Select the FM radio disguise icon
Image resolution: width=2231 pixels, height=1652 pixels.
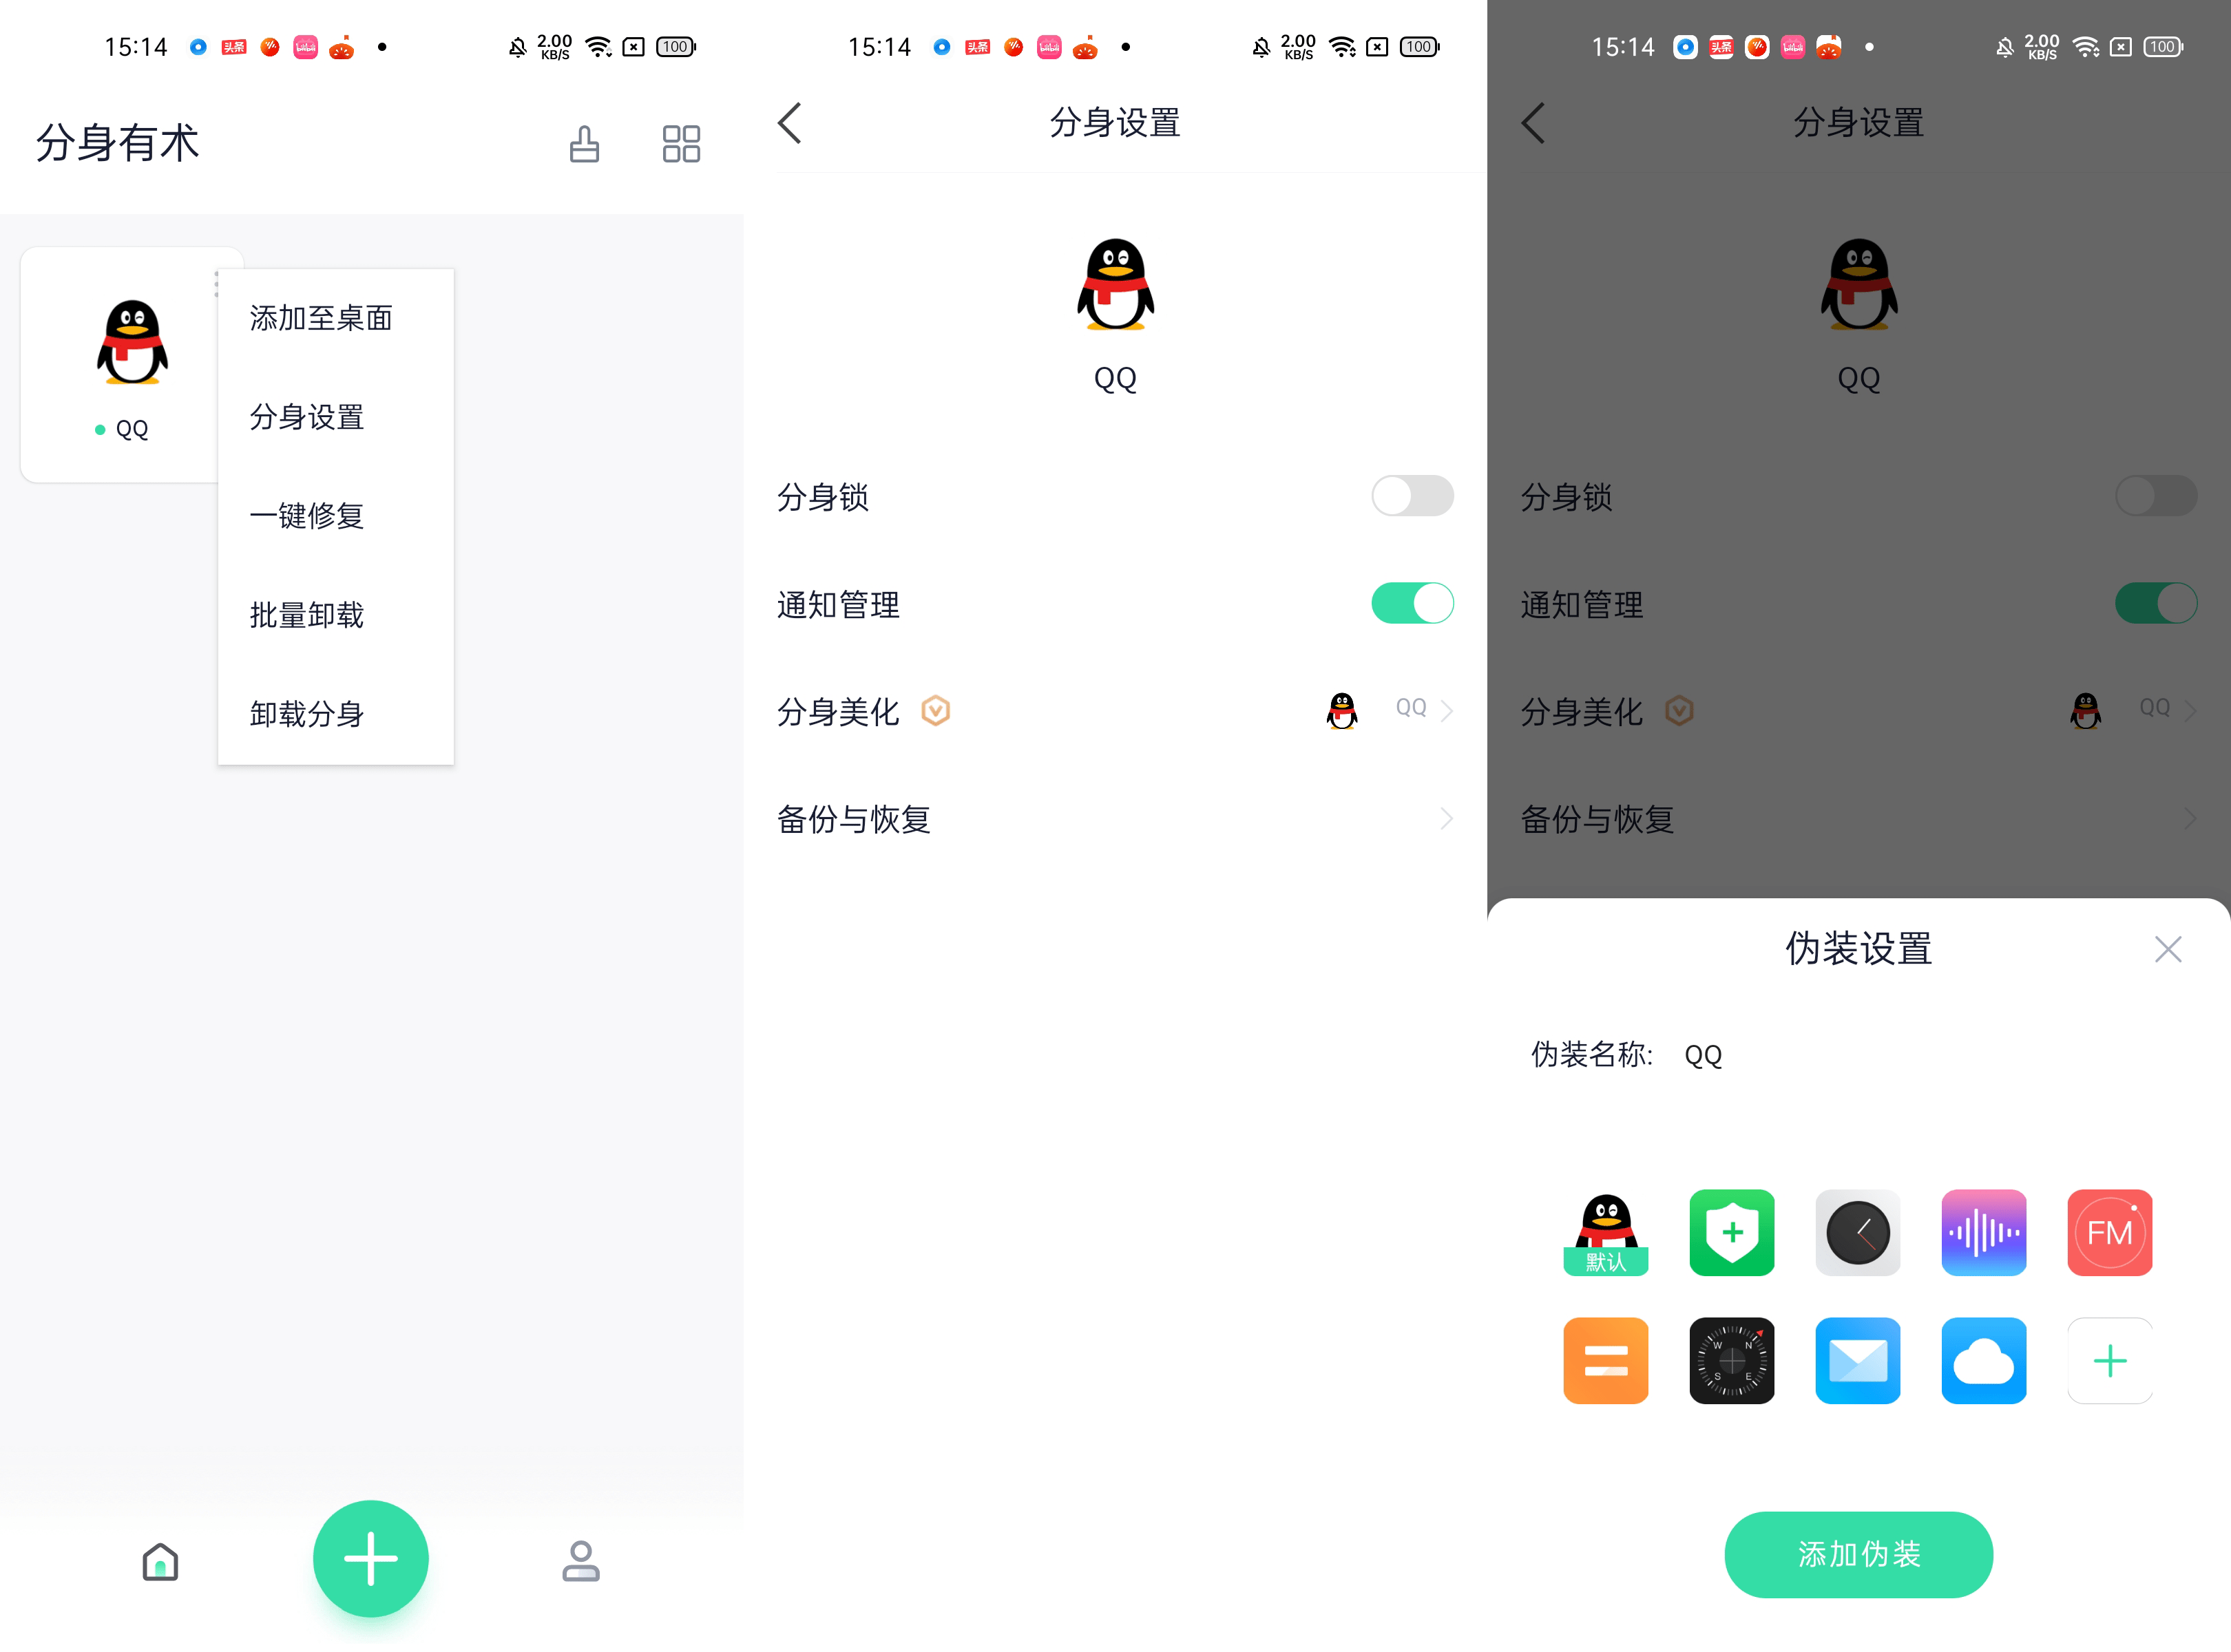[x=2108, y=1233]
